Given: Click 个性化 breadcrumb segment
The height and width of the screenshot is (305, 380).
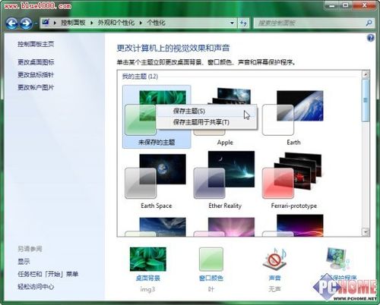Looking at the screenshot, I should pos(156,23).
